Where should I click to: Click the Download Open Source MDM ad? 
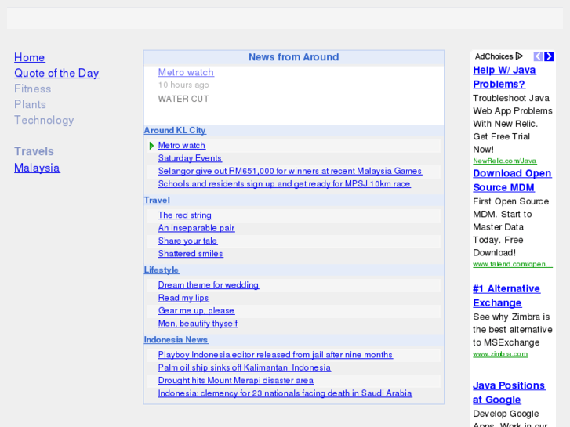(x=512, y=180)
